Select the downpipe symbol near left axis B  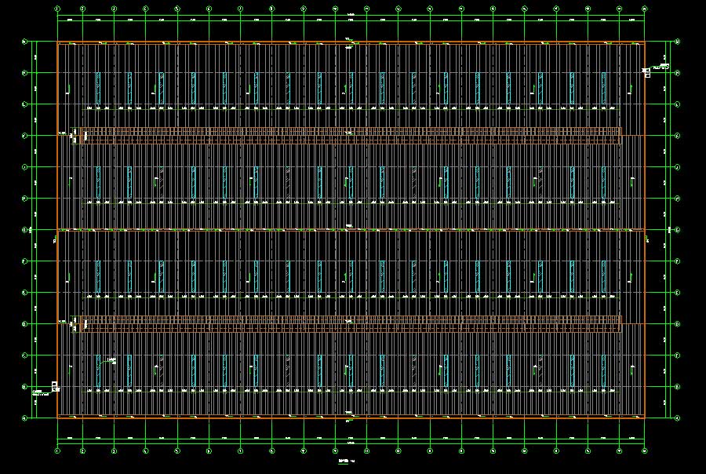54,386
